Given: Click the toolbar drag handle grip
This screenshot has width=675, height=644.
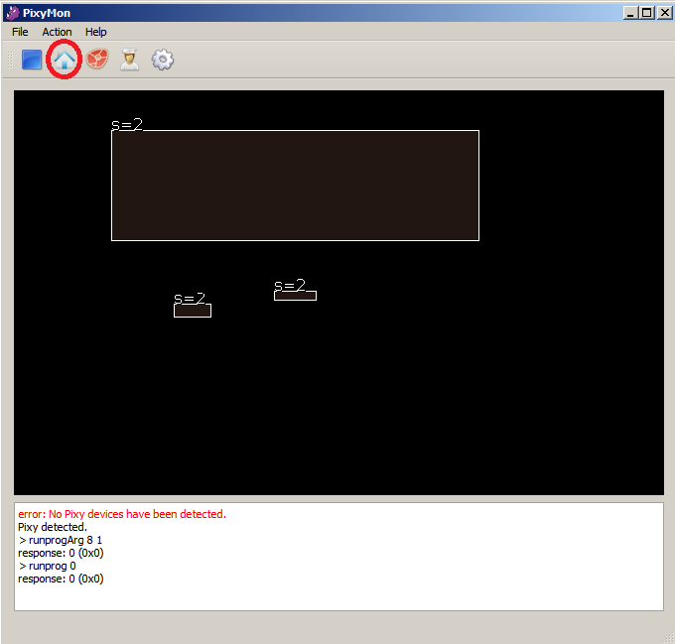Looking at the screenshot, I should [x=10, y=60].
